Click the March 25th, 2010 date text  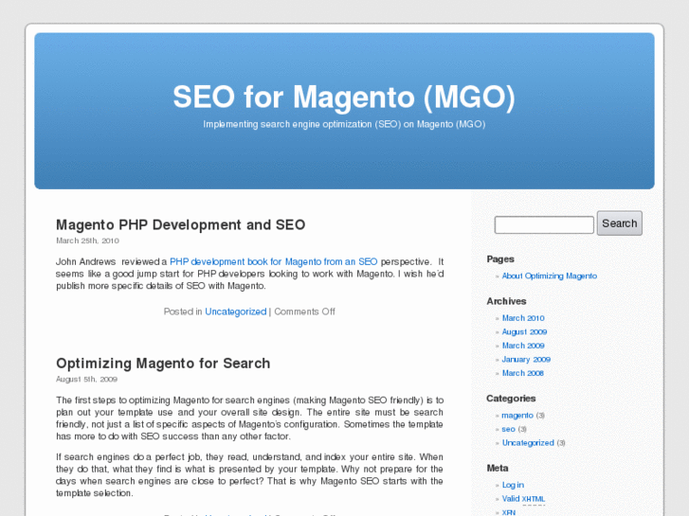(x=87, y=240)
